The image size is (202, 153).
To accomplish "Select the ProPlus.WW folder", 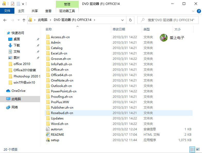I will (60, 102).
